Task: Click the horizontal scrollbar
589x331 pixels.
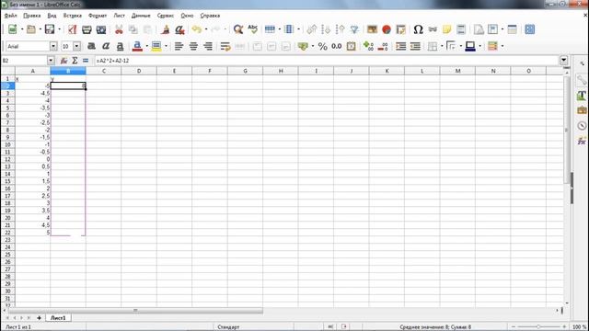Action: pyautogui.click(x=135, y=311)
